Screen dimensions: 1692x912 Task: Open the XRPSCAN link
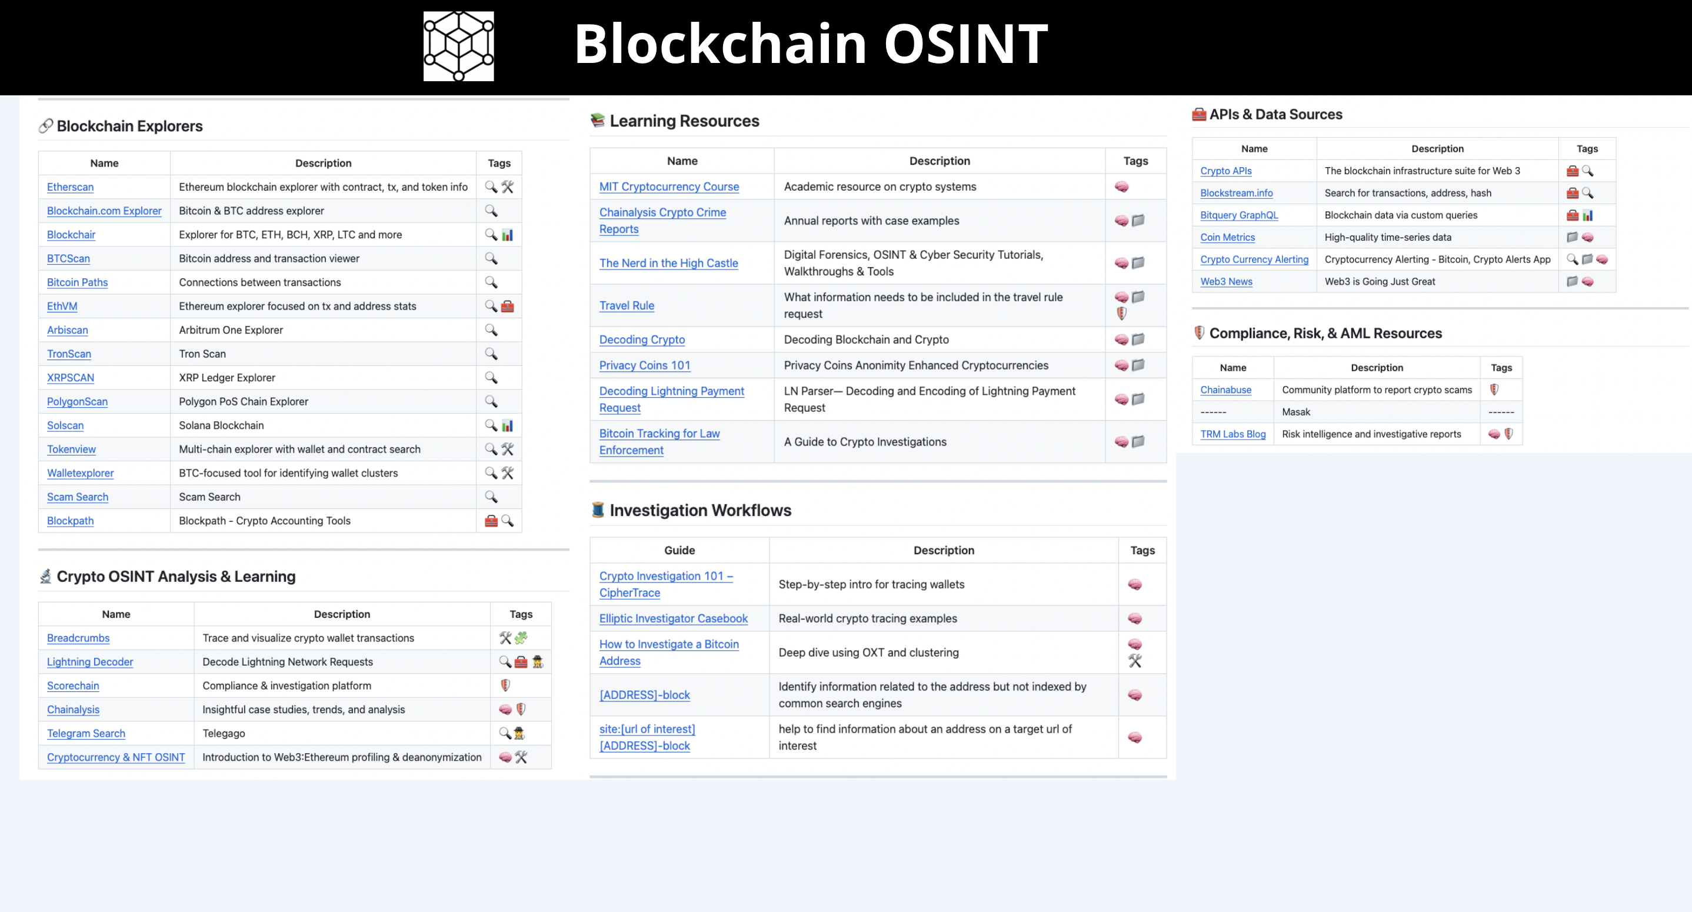click(x=70, y=378)
